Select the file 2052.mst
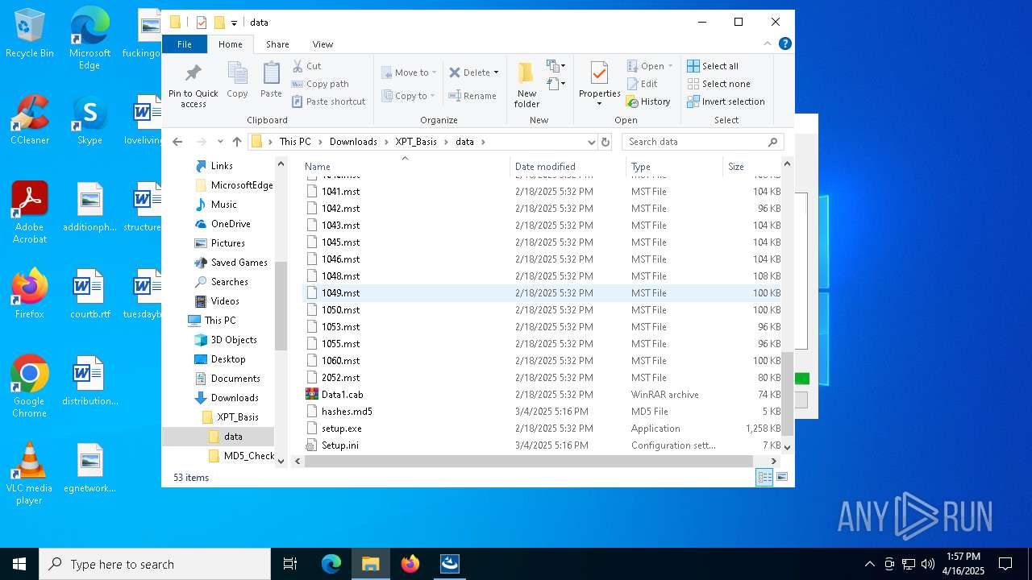This screenshot has width=1032, height=580. pyautogui.click(x=340, y=378)
